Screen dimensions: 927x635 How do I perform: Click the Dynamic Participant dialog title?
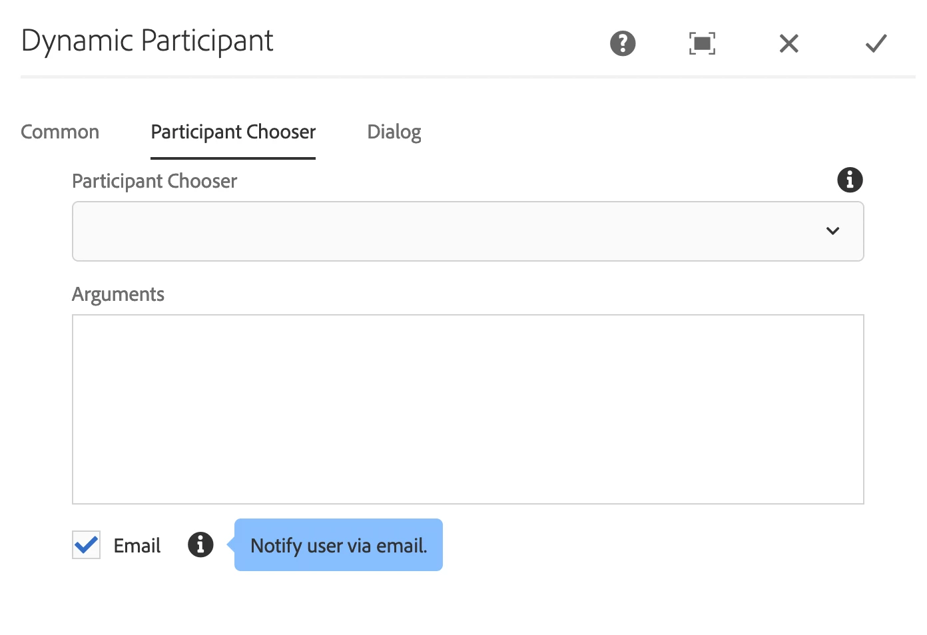coord(147,41)
